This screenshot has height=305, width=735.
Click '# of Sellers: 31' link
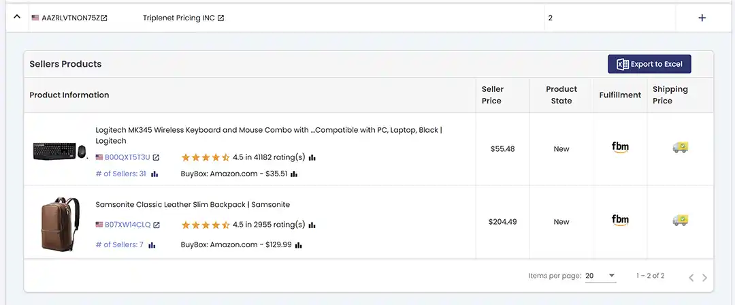(121, 174)
